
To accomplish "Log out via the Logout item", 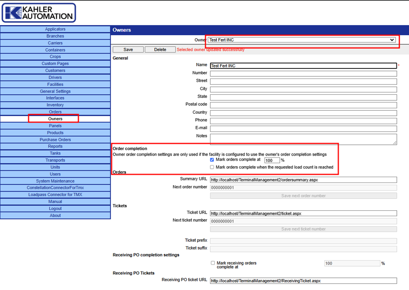I will [x=55, y=209].
